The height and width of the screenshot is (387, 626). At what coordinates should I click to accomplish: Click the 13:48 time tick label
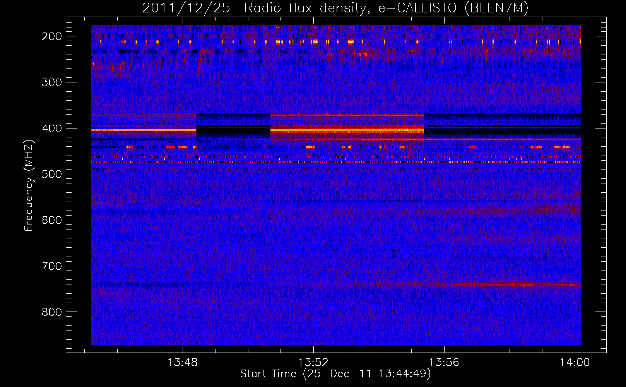182,363
